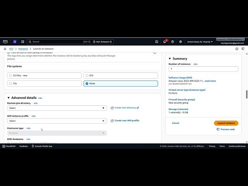Select the FSx file system option
Screen dimensions: 248x186
point(44,84)
